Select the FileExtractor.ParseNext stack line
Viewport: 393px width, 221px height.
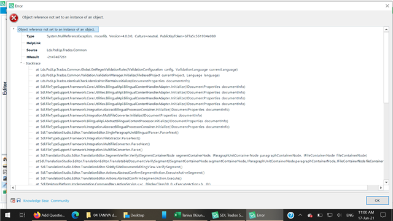coord(88,138)
